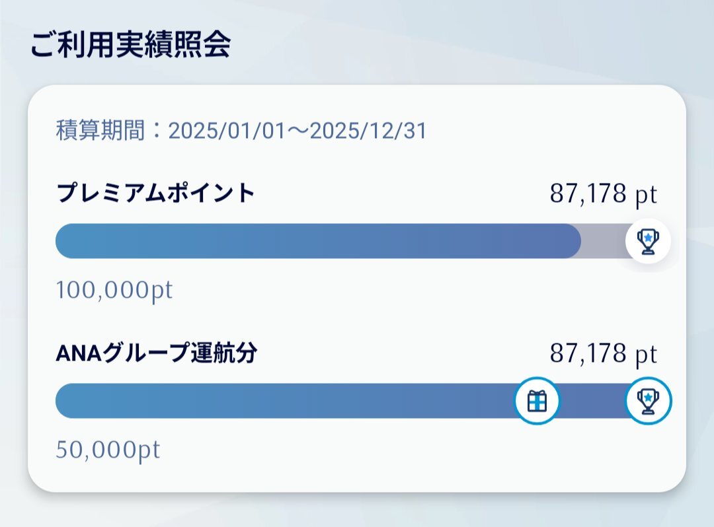Tap 2025/01/01 start date text

coord(227,131)
